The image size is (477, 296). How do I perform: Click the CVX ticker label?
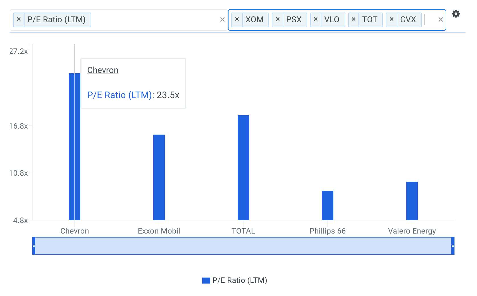pyautogui.click(x=408, y=20)
